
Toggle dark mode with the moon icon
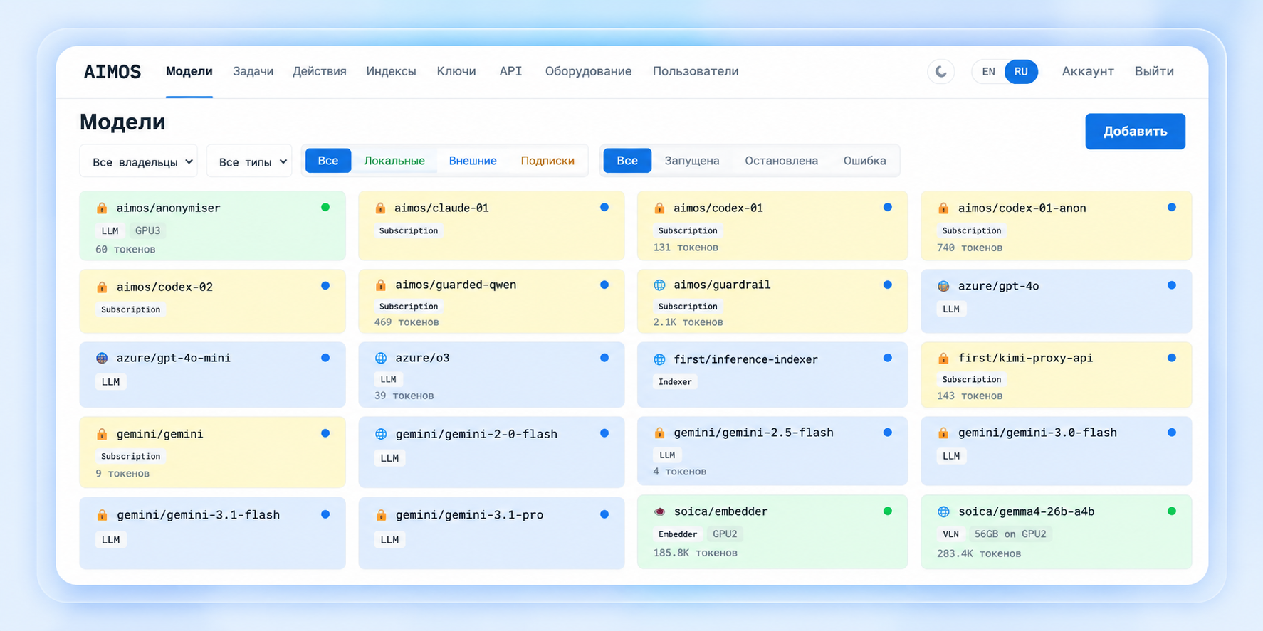pos(940,71)
